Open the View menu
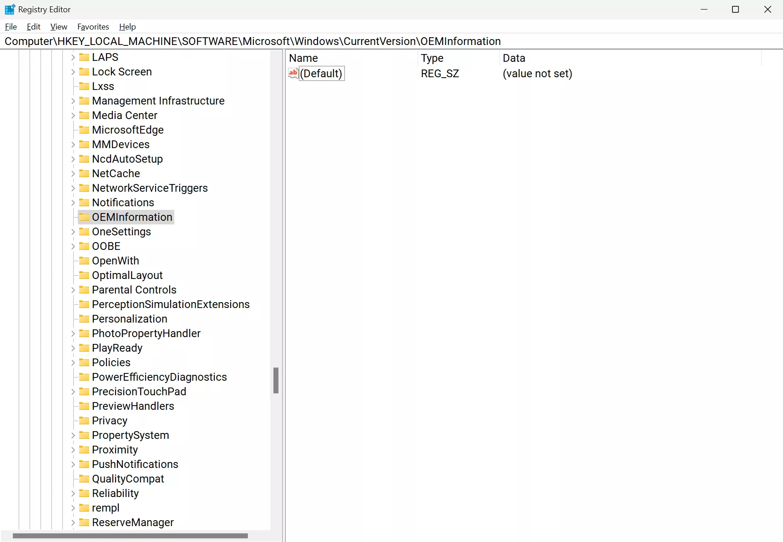This screenshot has height=542, width=783. pos(59,27)
